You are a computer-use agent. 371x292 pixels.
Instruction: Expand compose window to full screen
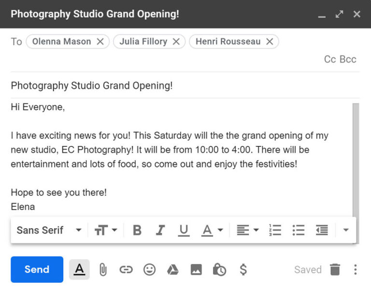coord(339,14)
